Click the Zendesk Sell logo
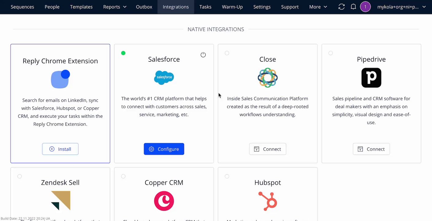Image resolution: width=432 pixels, height=221 pixels. [x=60, y=201]
